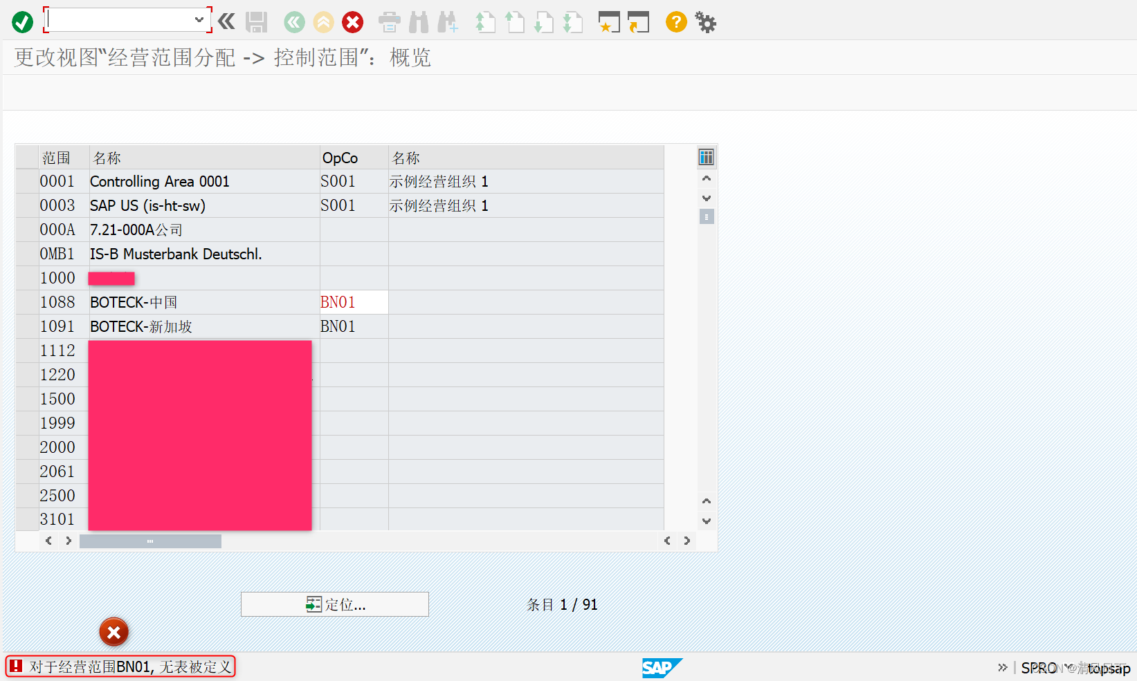Click the horizontal scrollbar below the table
The height and width of the screenshot is (681, 1137).
click(x=150, y=541)
